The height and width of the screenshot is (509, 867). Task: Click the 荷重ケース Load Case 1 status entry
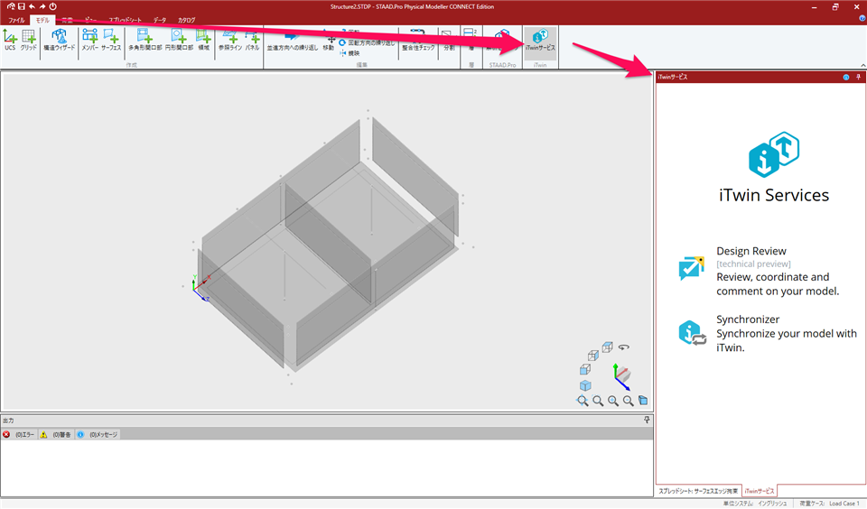click(x=829, y=504)
